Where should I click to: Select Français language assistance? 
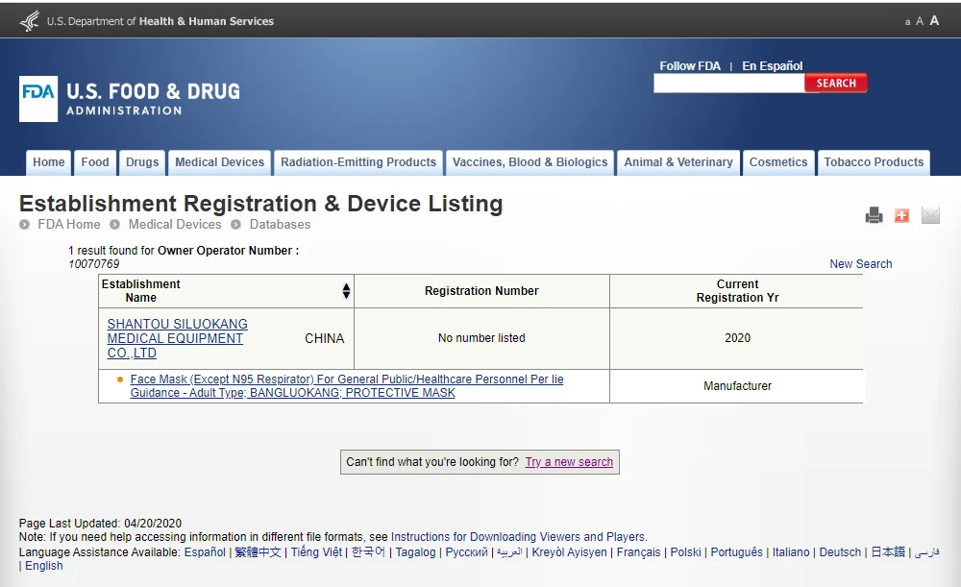pyautogui.click(x=639, y=552)
